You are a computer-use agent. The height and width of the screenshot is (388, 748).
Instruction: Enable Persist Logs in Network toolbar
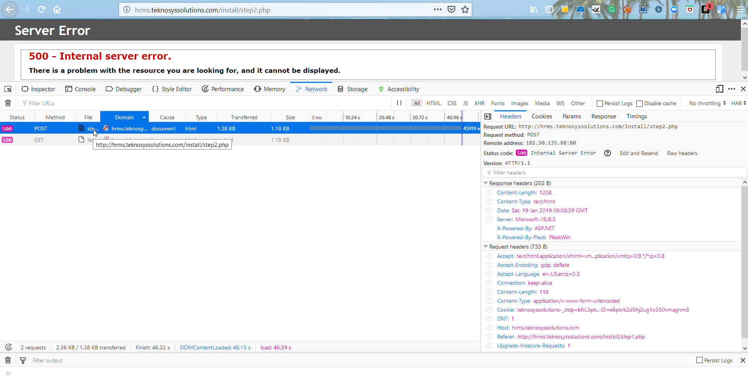pos(600,103)
